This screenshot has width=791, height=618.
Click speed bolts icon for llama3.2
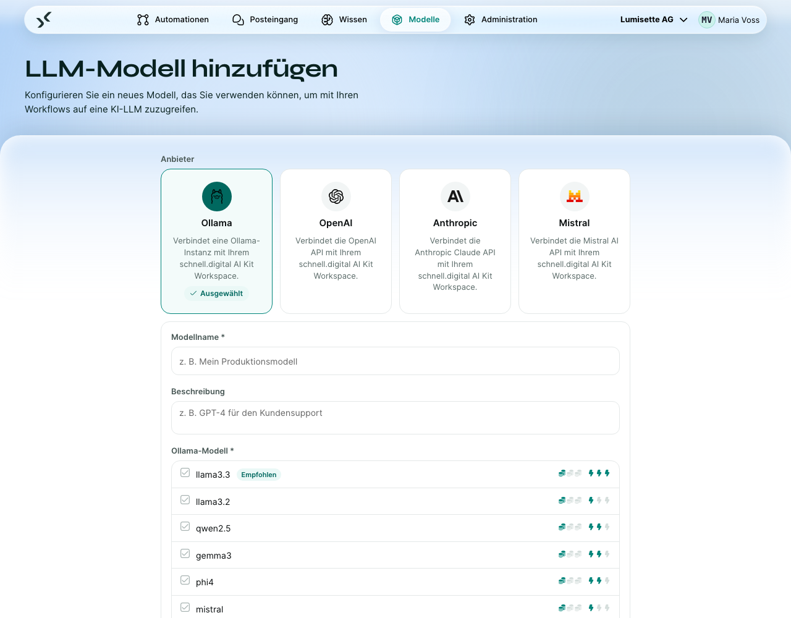pos(599,501)
